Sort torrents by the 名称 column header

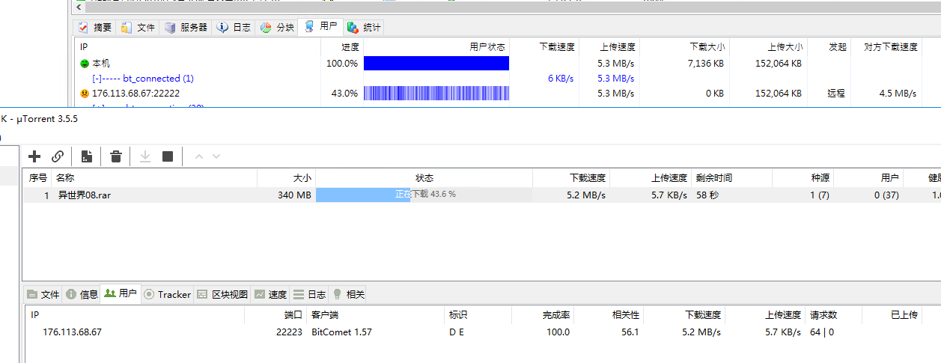156,178
